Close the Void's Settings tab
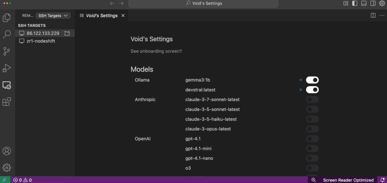The width and height of the screenshot is (387, 183). tap(123, 15)
